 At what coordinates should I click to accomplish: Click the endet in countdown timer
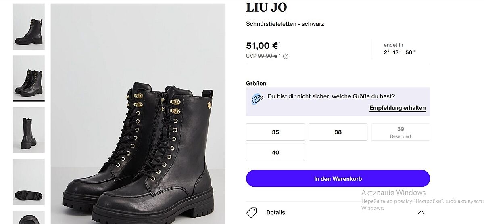399,49
